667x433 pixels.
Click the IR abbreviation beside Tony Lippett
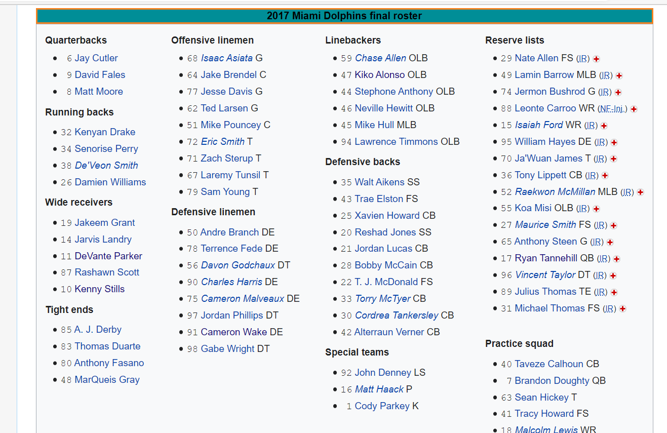[592, 176]
